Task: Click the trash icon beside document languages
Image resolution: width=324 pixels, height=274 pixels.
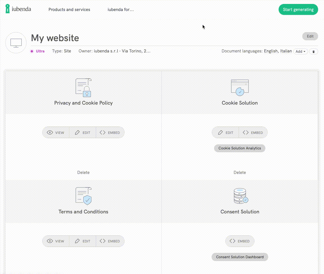Action: tap(313, 52)
